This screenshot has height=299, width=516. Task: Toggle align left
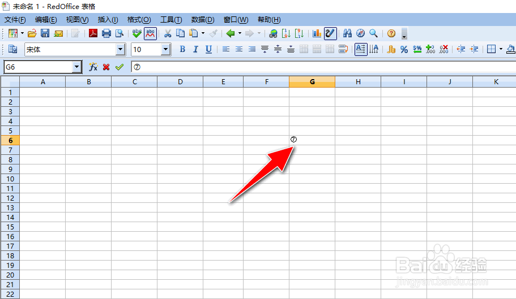click(226, 49)
